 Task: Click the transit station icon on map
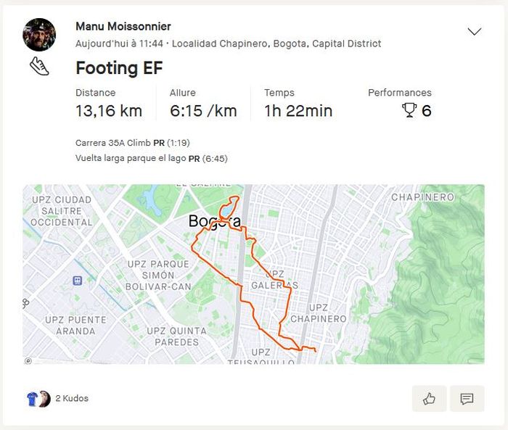point(77,280)
